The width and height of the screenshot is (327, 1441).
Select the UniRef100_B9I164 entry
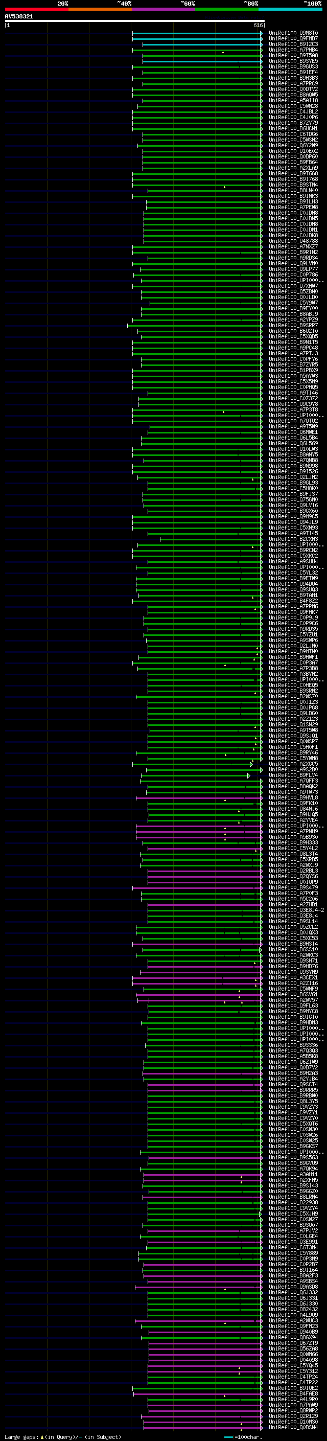(x=293, y=1270)
